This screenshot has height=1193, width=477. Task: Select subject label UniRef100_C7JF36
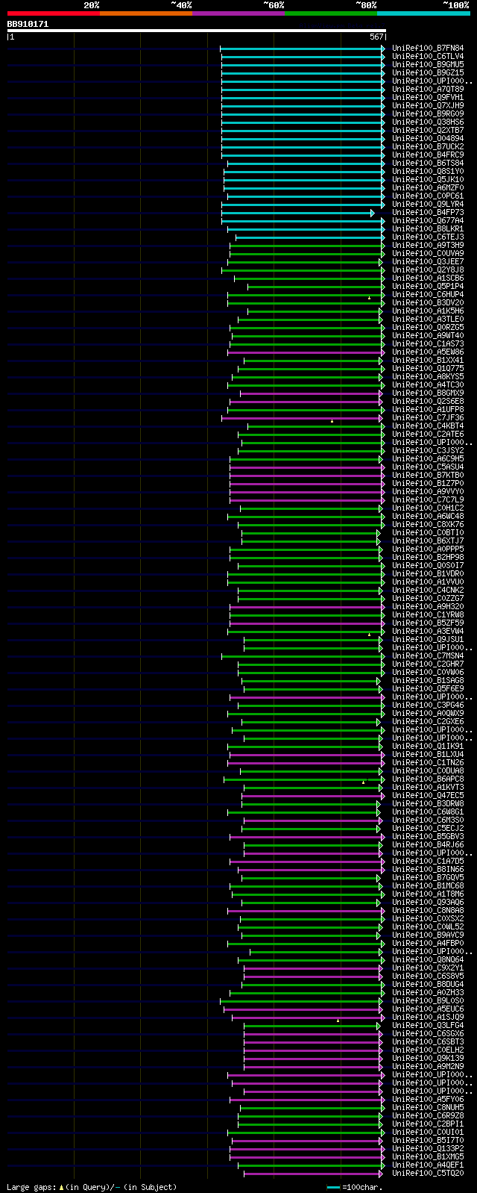tap(428, 417)
